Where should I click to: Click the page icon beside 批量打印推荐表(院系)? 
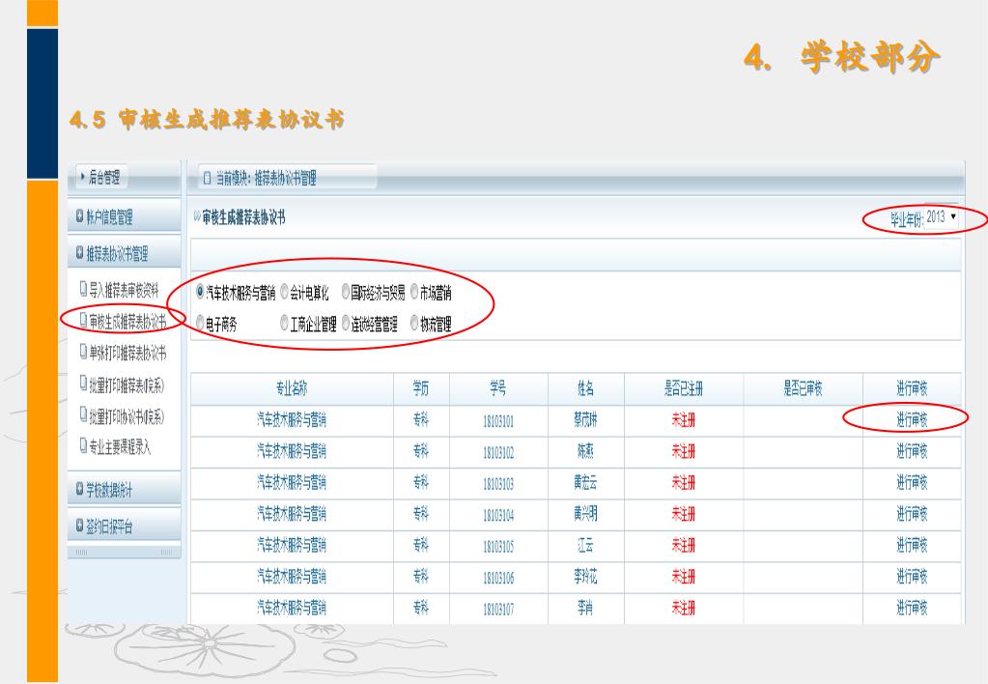83,382
